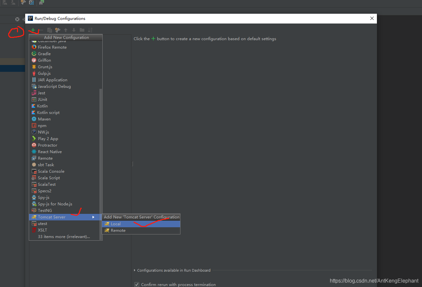Click the Griffon icon in the list

click(x=34, y=60)
